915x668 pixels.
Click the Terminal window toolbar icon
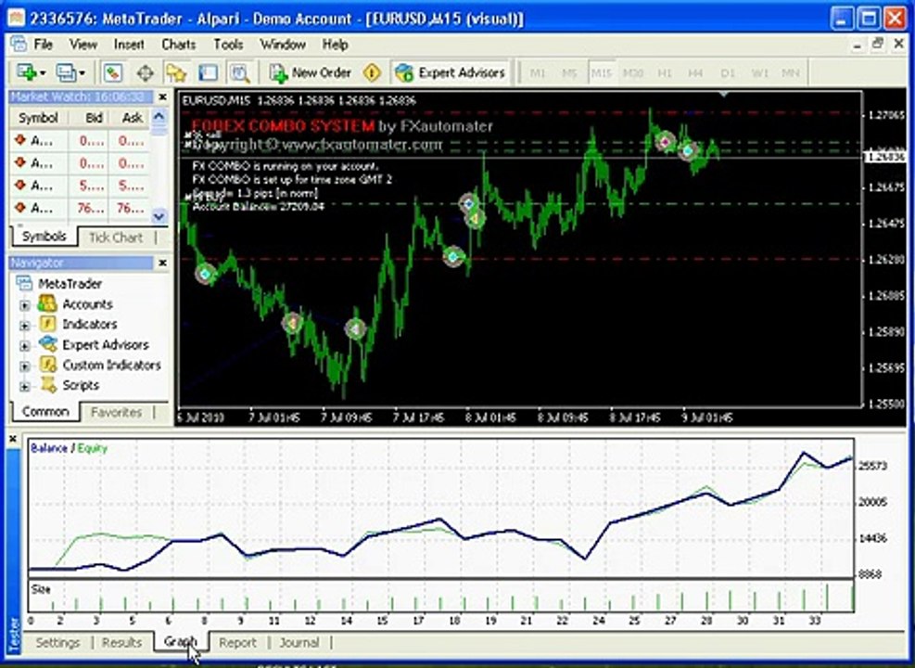pyautogui.click(x=208, y=73)
